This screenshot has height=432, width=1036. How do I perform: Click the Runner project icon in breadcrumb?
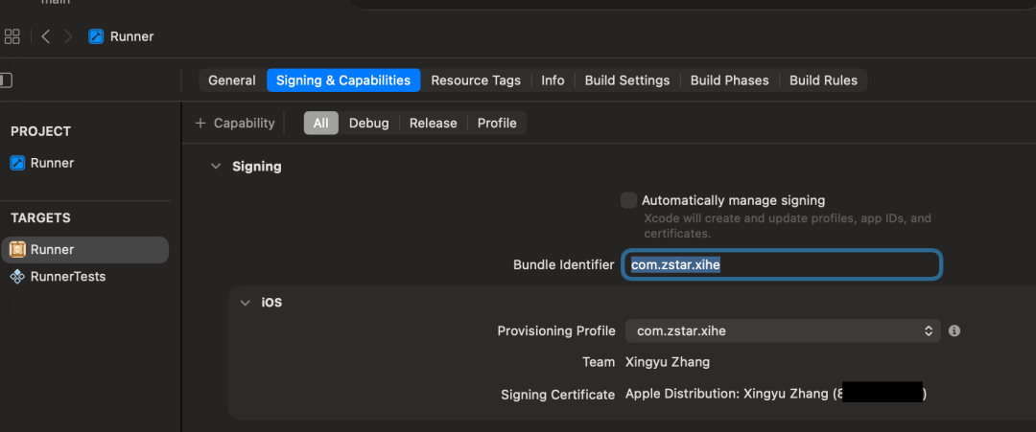pos(96,36)
